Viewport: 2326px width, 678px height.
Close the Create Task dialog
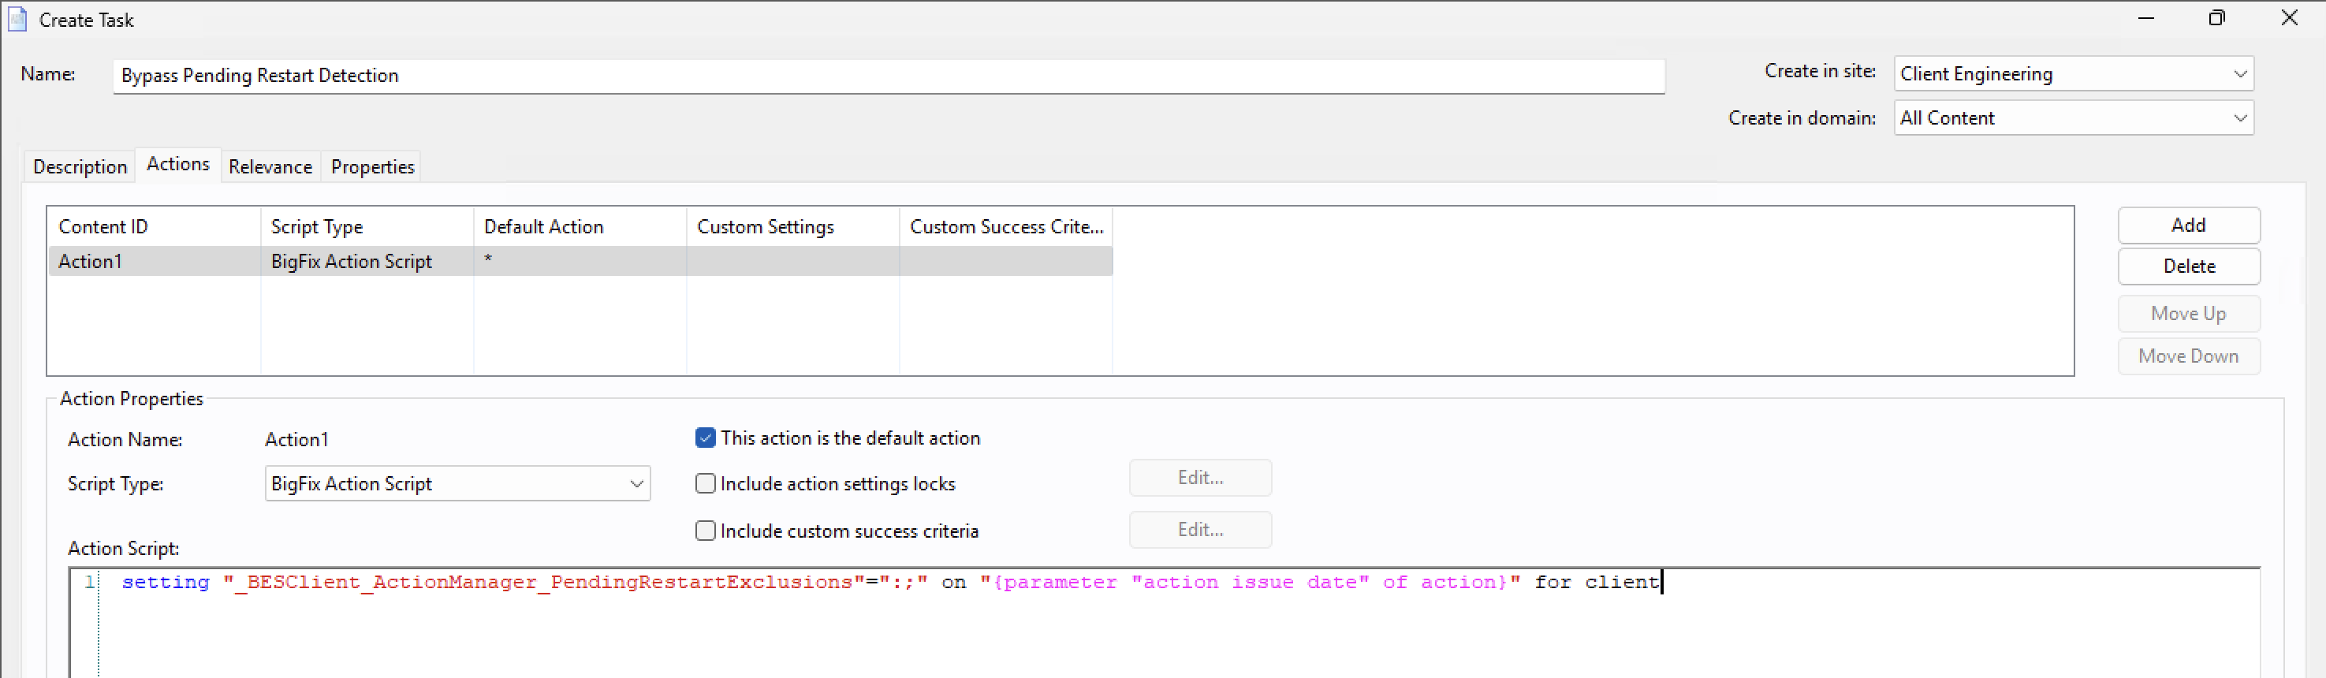click(2288, 18)
